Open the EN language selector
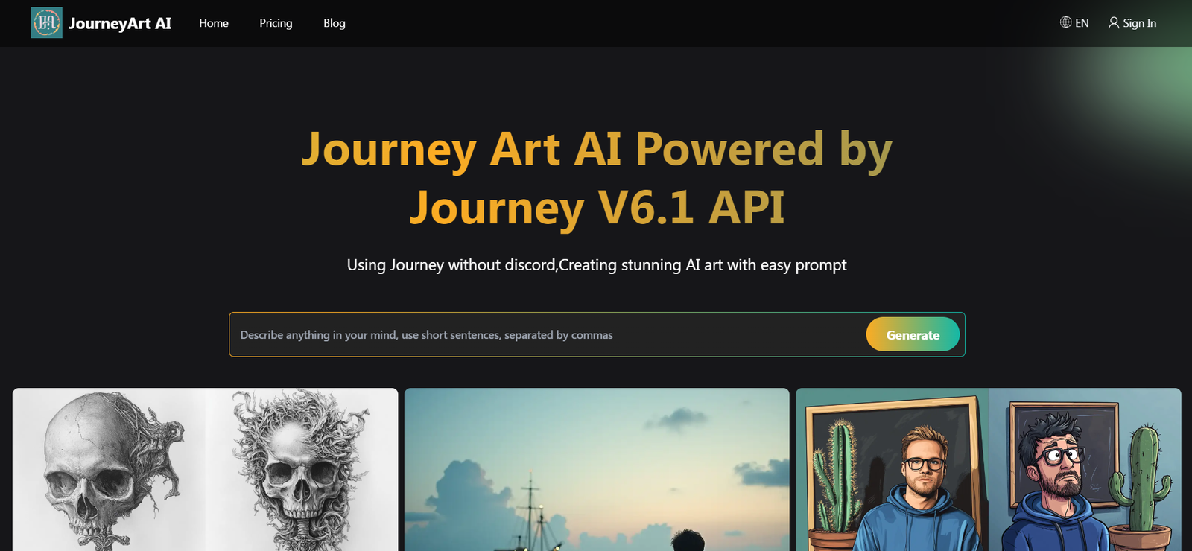This screenshot has width=1192, height=551. tap(1074, 23)
